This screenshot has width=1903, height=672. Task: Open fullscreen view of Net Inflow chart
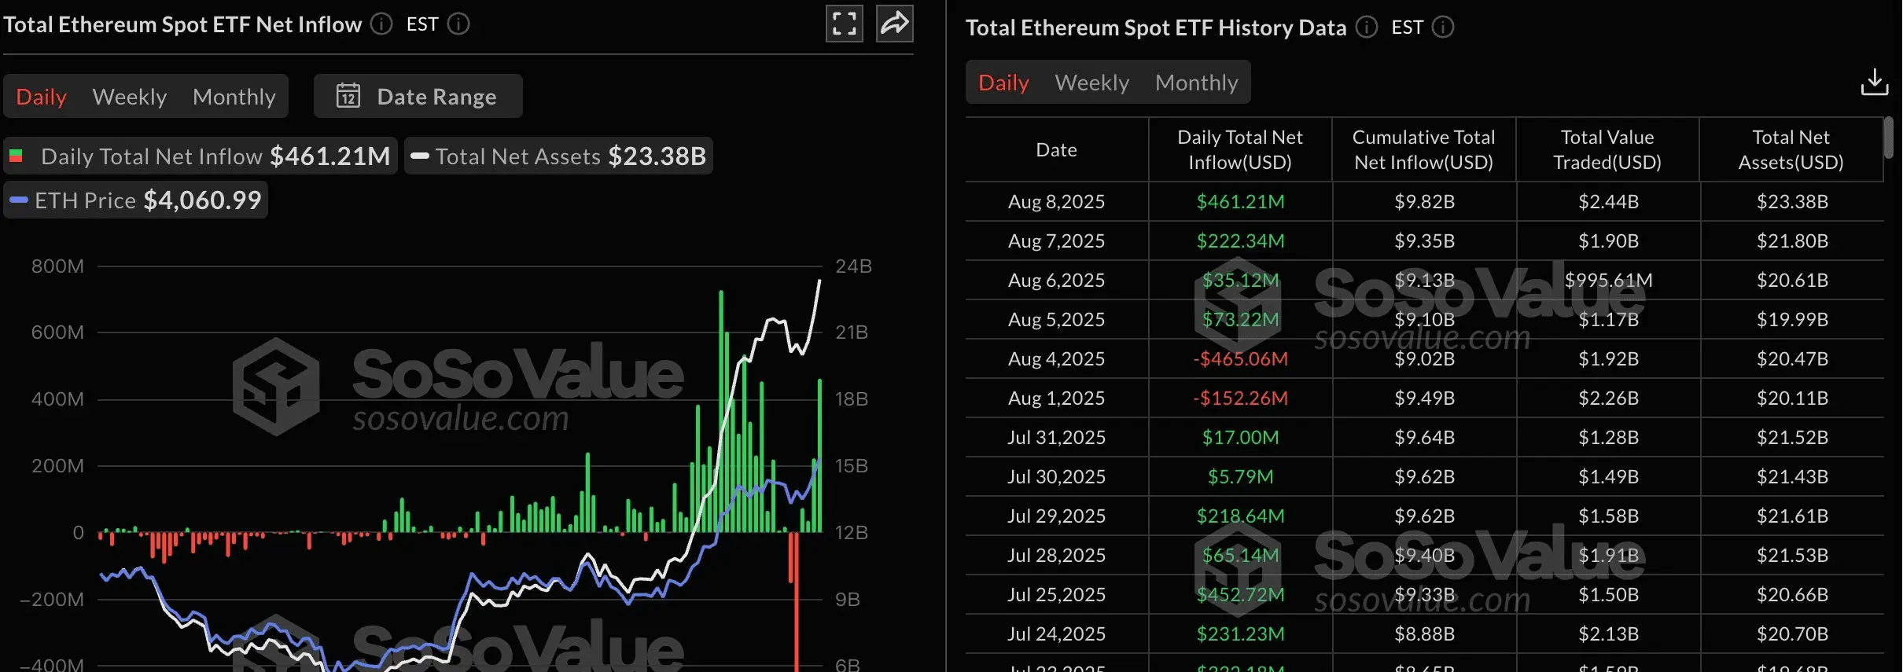[844, 24]
